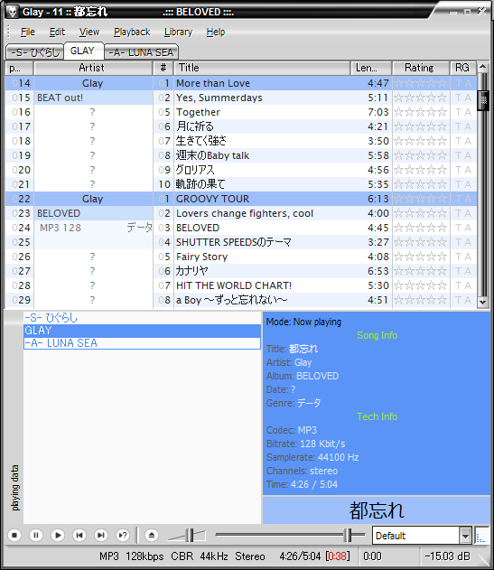494x570 pixels.
Task: Open the File menu
Action: 28,32
